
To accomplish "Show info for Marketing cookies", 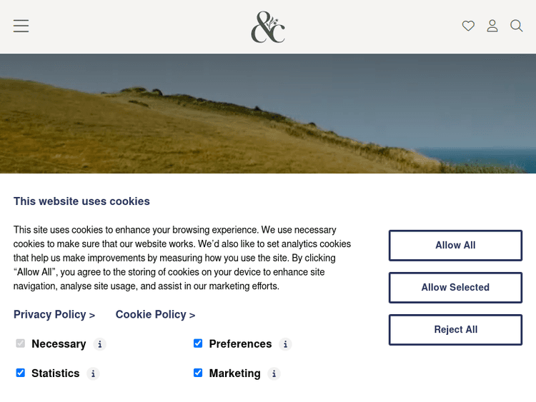I will (x=274, y=373).
